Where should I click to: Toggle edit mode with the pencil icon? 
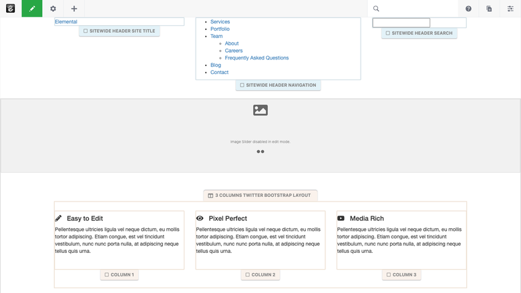coord(32,8)
